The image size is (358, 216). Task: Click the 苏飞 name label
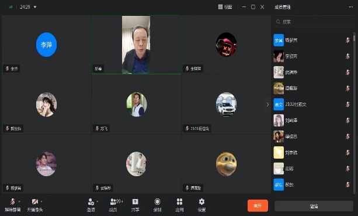[104, 129]
